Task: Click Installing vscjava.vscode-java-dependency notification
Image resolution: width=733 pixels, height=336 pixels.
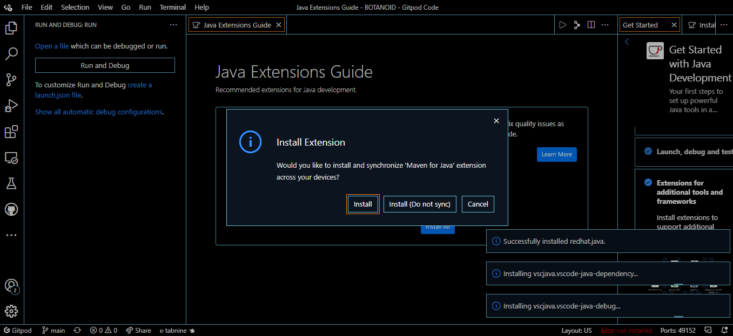Action: [x=608, y=273]
